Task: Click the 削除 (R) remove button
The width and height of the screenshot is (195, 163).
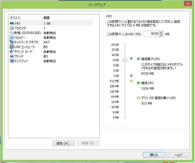Action: click(x=88, y=143)
